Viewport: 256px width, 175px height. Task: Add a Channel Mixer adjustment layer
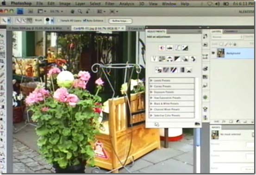[193, 59]
